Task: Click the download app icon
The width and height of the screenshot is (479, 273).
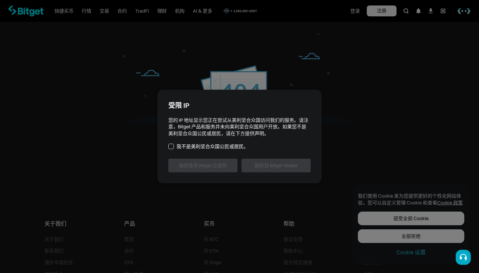Action: [x=431, y=11]
